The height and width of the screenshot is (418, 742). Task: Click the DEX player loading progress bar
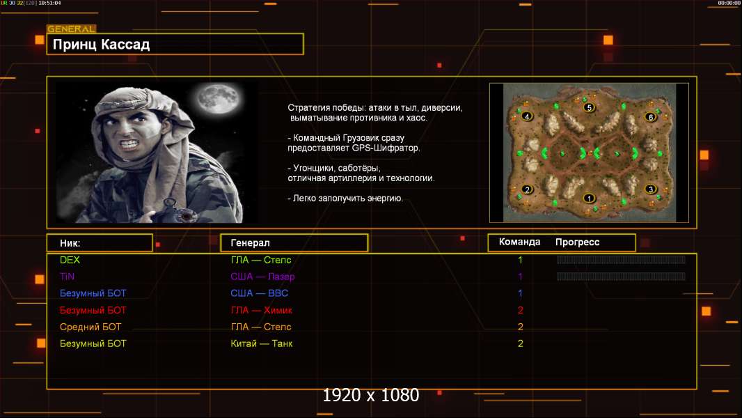620,260
